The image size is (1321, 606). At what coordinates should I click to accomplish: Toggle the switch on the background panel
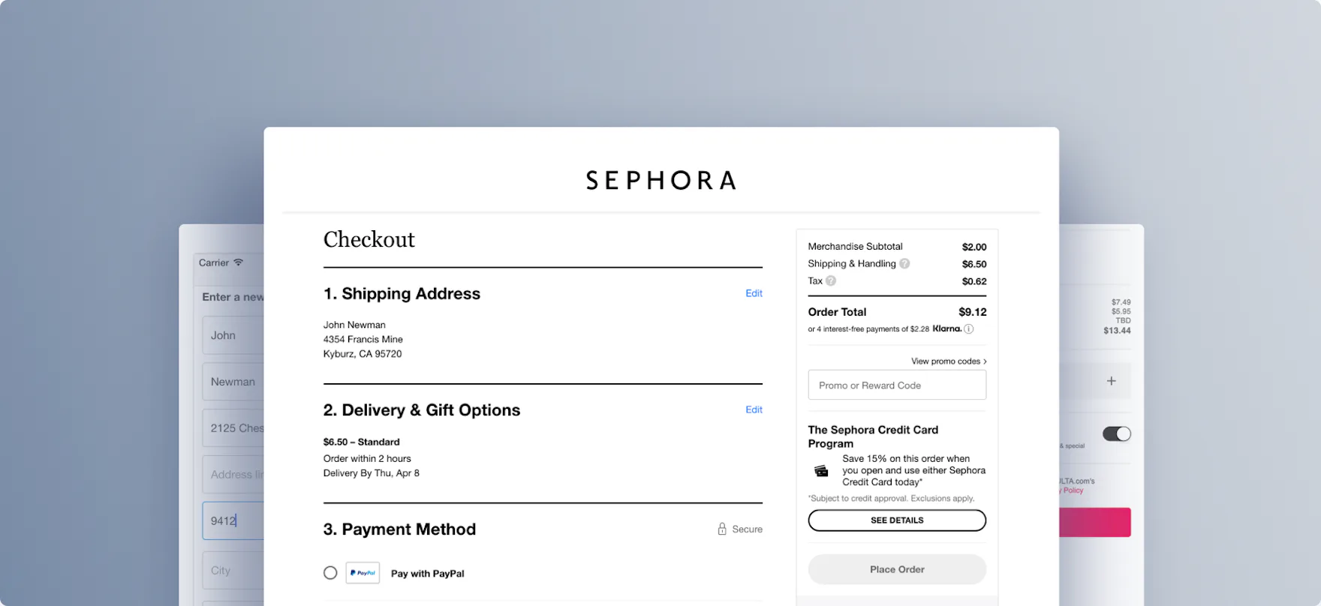pos(1117,433)
